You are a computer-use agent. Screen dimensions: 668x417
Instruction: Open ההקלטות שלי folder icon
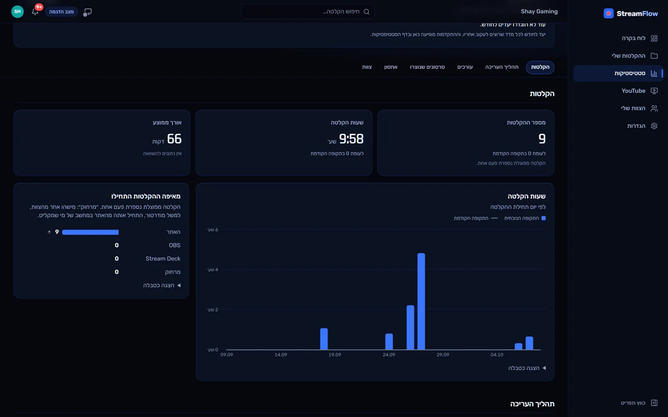tap(654, 56)
